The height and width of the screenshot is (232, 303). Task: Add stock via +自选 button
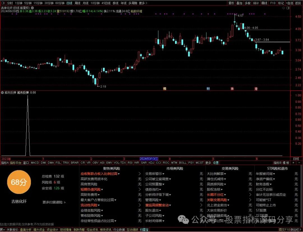[290, 3]
